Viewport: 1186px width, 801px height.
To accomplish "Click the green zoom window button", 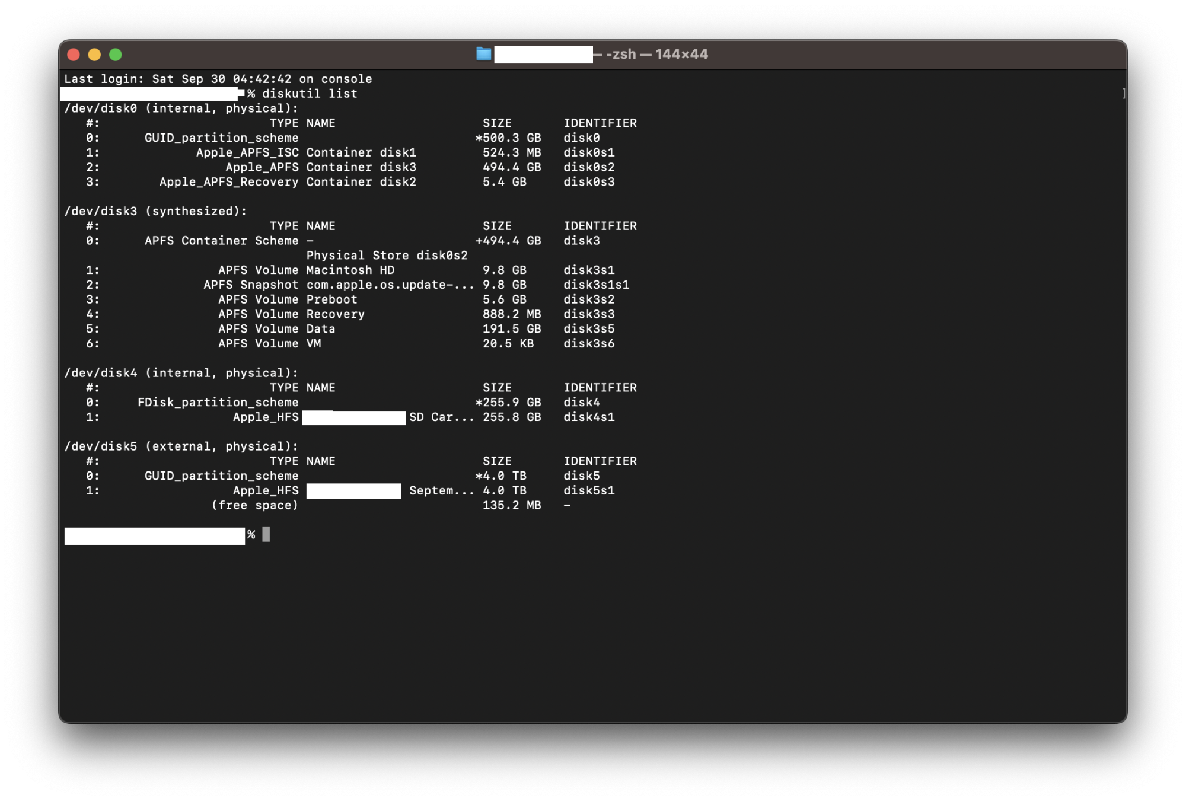I will coord(116,55).
